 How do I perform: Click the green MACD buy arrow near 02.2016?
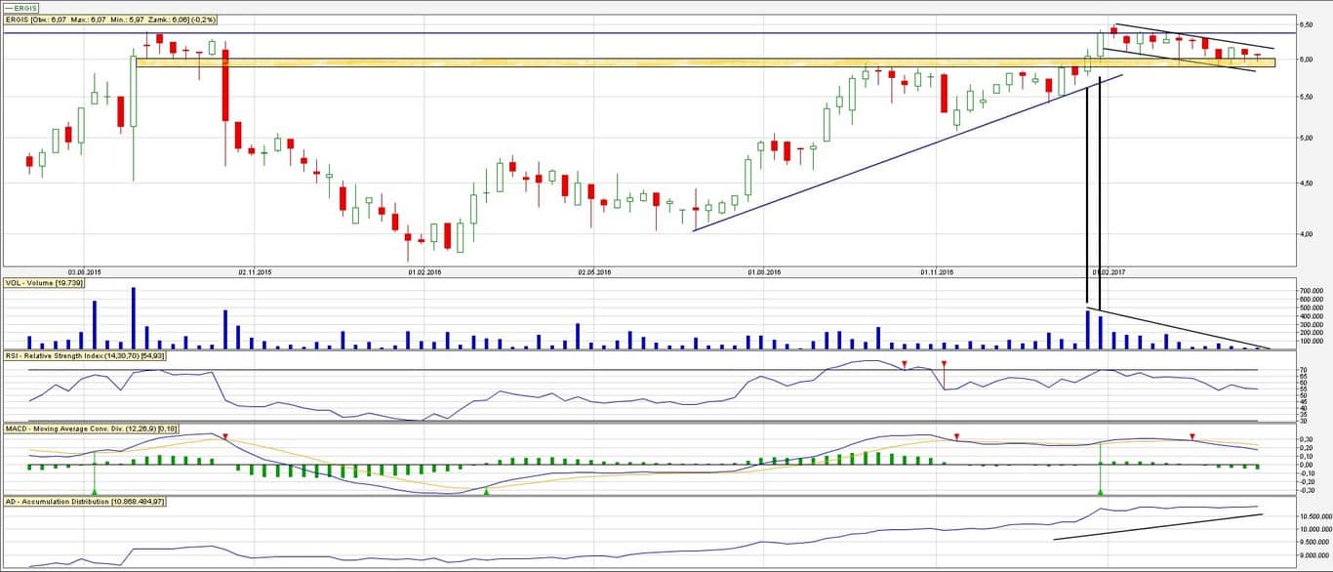point(486,491)
